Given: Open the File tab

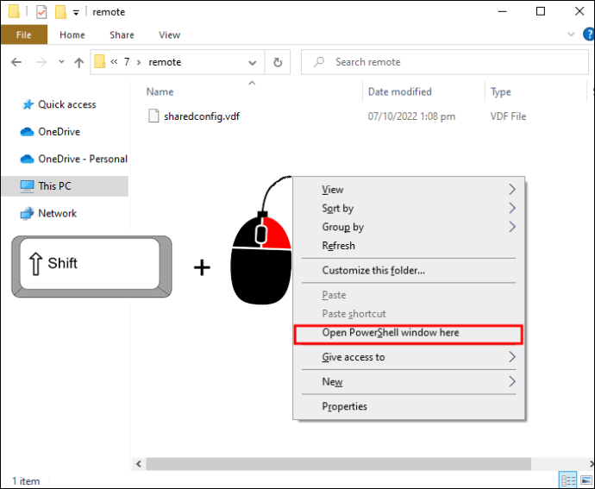Looking at the screenshot, I should (x=24, y=34).
